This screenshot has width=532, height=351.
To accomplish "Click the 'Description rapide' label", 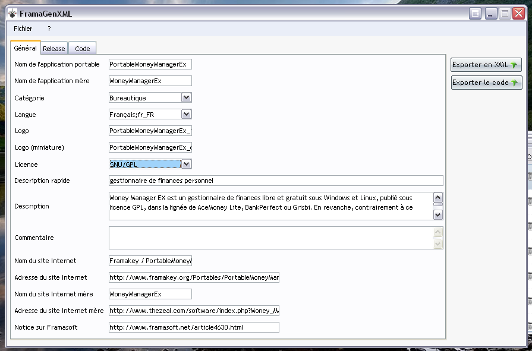I will coord(42,181).
